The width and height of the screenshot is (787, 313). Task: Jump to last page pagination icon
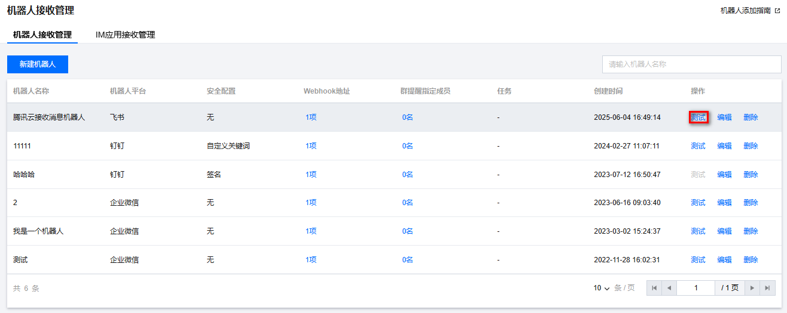767,288
